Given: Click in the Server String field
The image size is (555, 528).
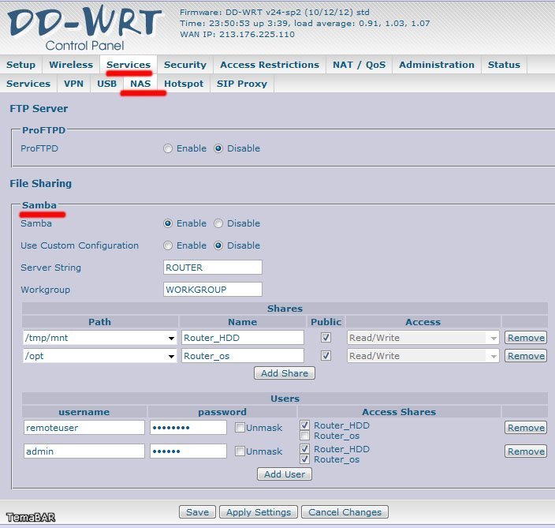Looking at the screenshot, I should pos(212,268).
